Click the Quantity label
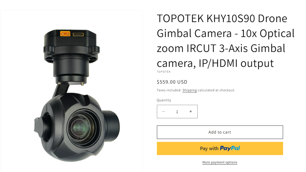 click(x=164, y=100)
